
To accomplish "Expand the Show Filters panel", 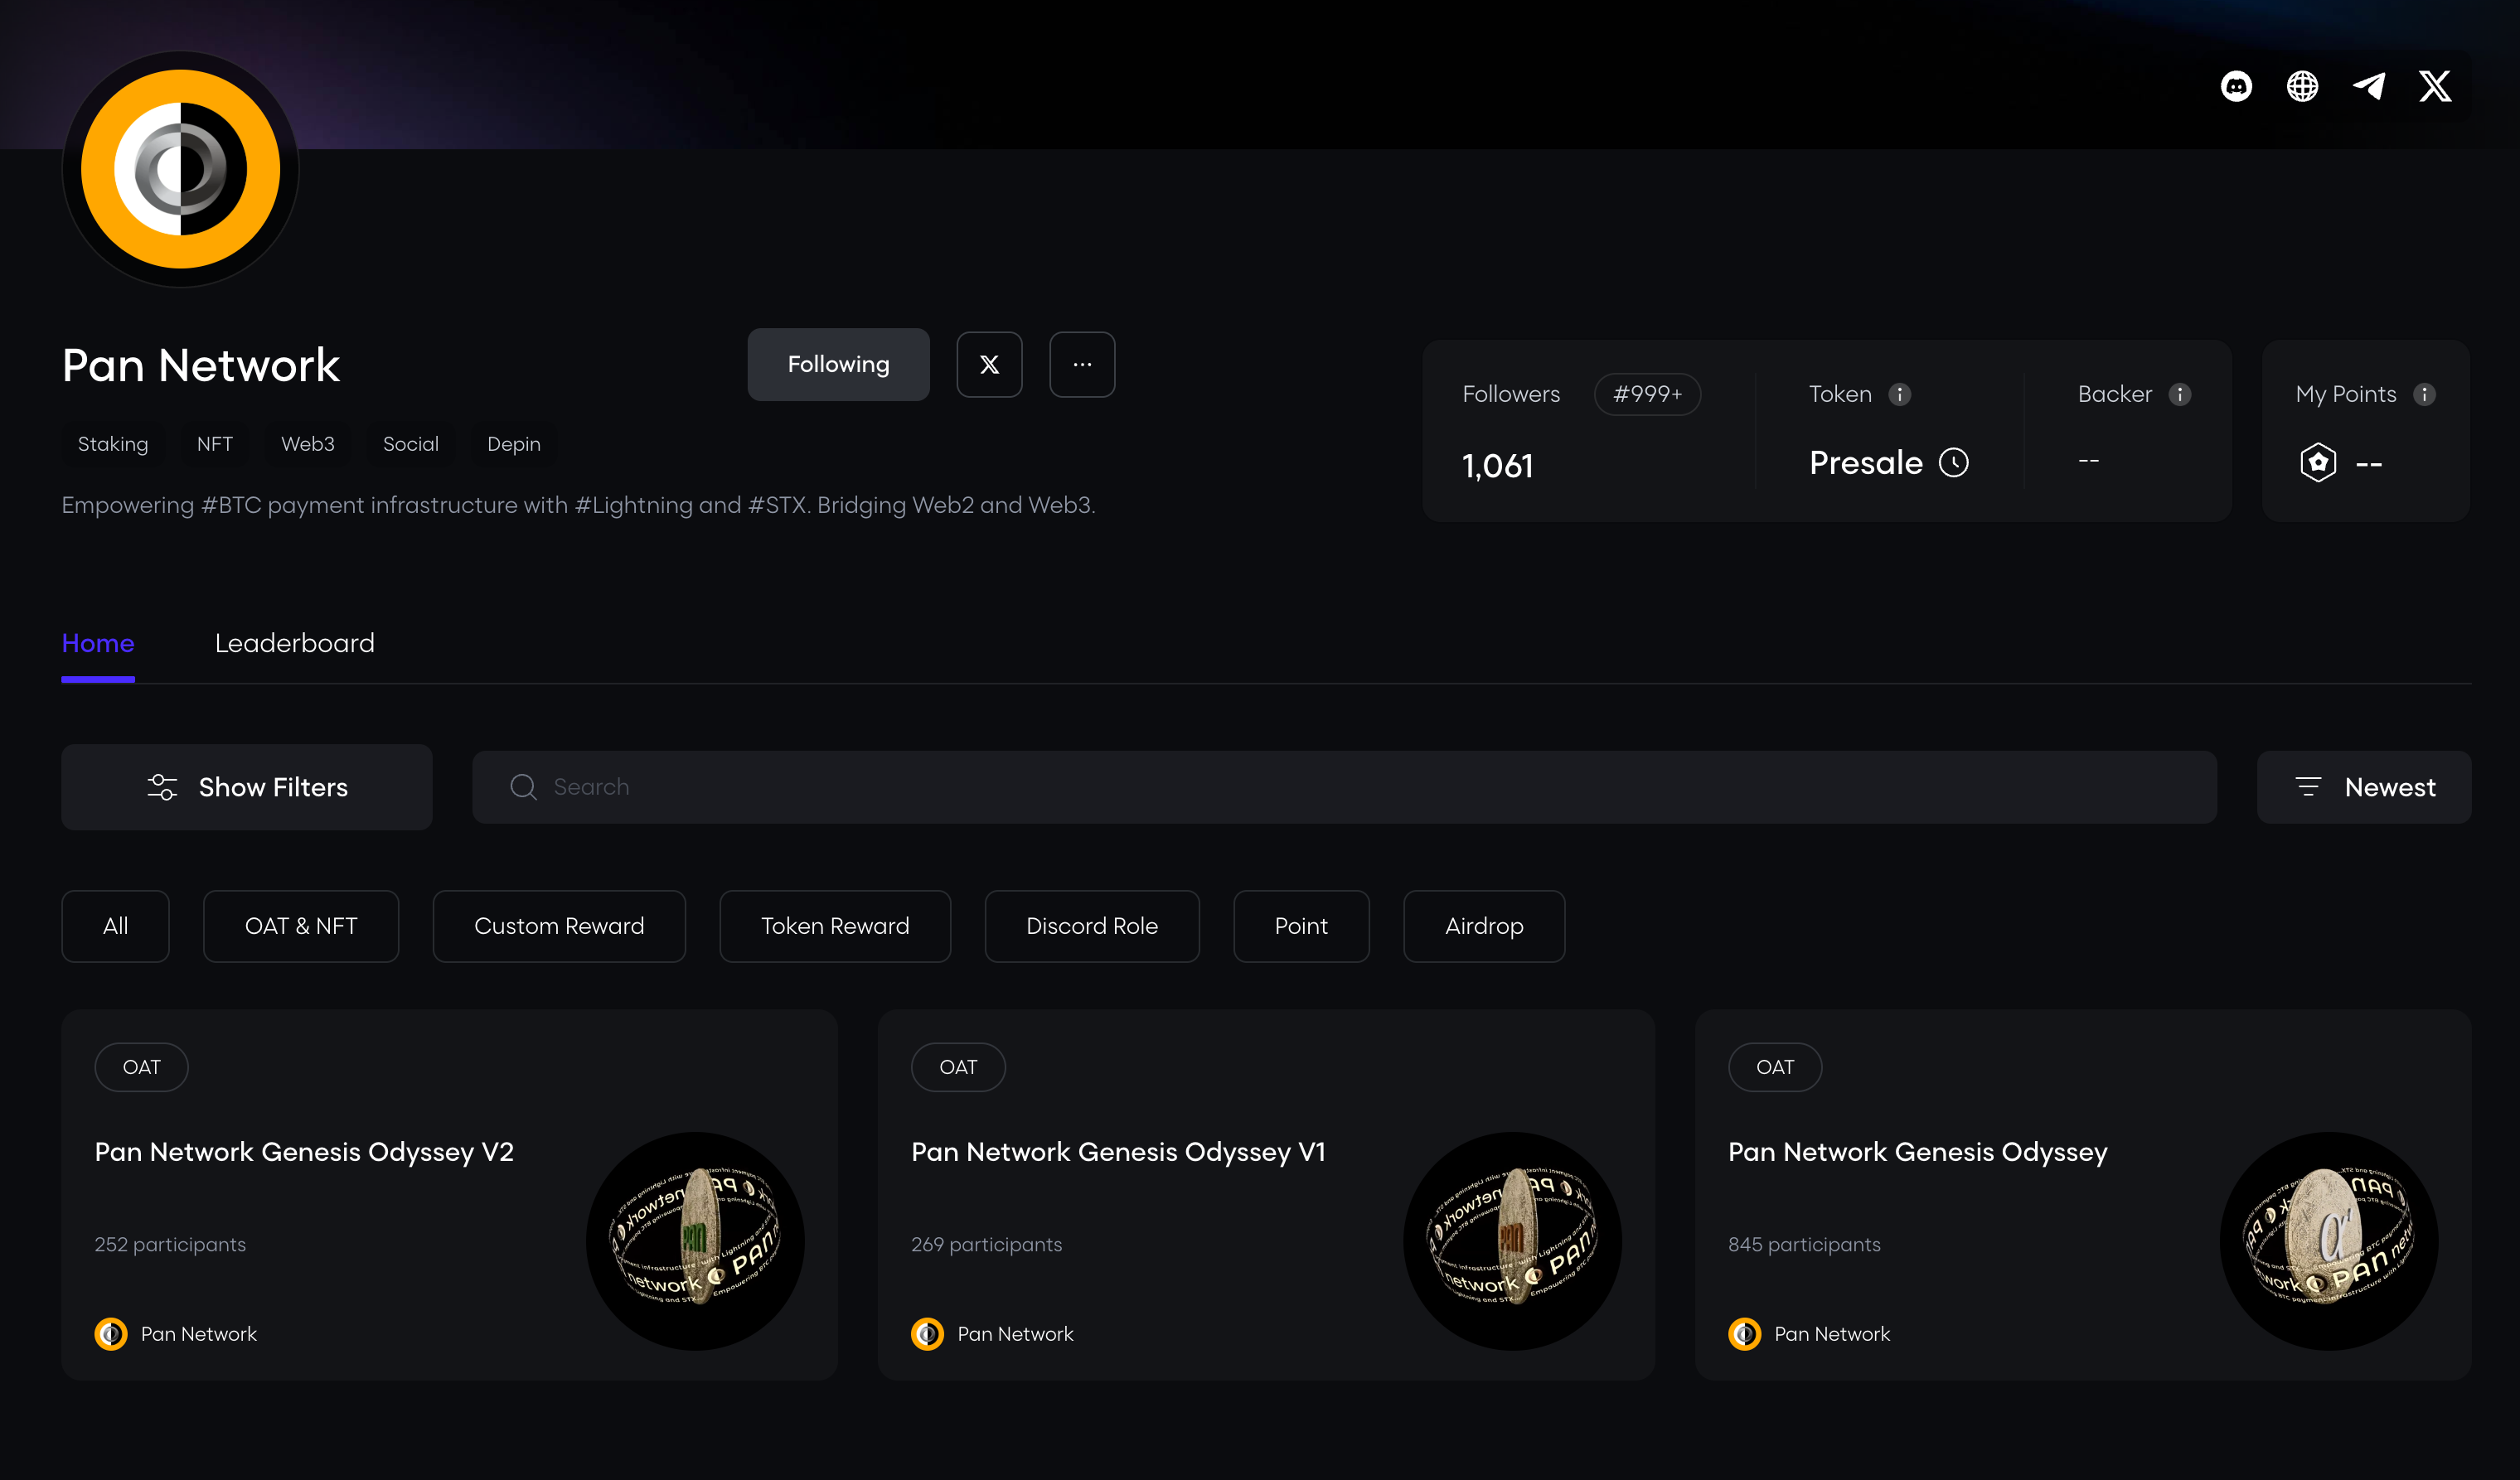I will tap(247, 787).
